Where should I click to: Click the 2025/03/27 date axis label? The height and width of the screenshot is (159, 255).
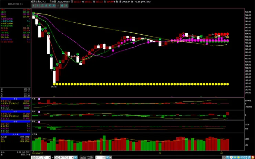click(38, 153)
